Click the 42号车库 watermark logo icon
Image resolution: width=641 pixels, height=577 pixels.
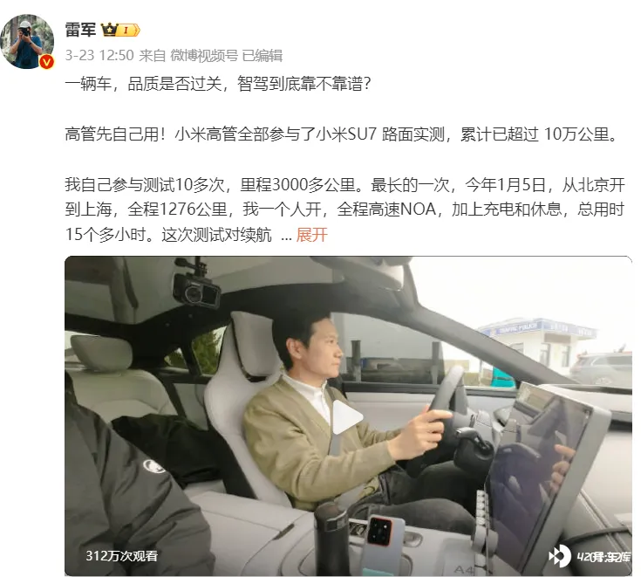point(560,556)
